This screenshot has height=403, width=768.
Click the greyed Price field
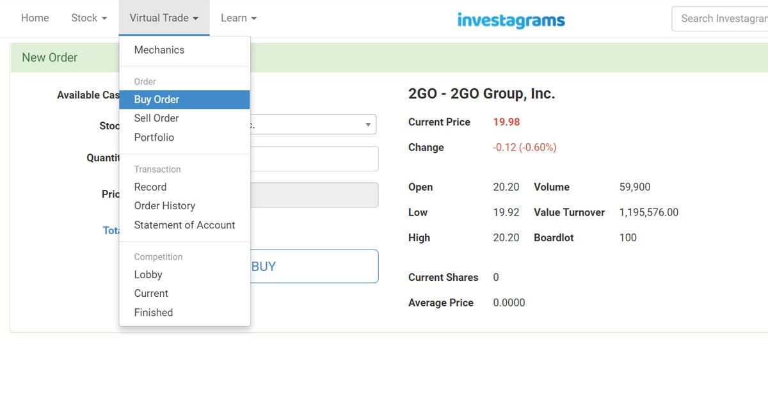tap(314, 195)
